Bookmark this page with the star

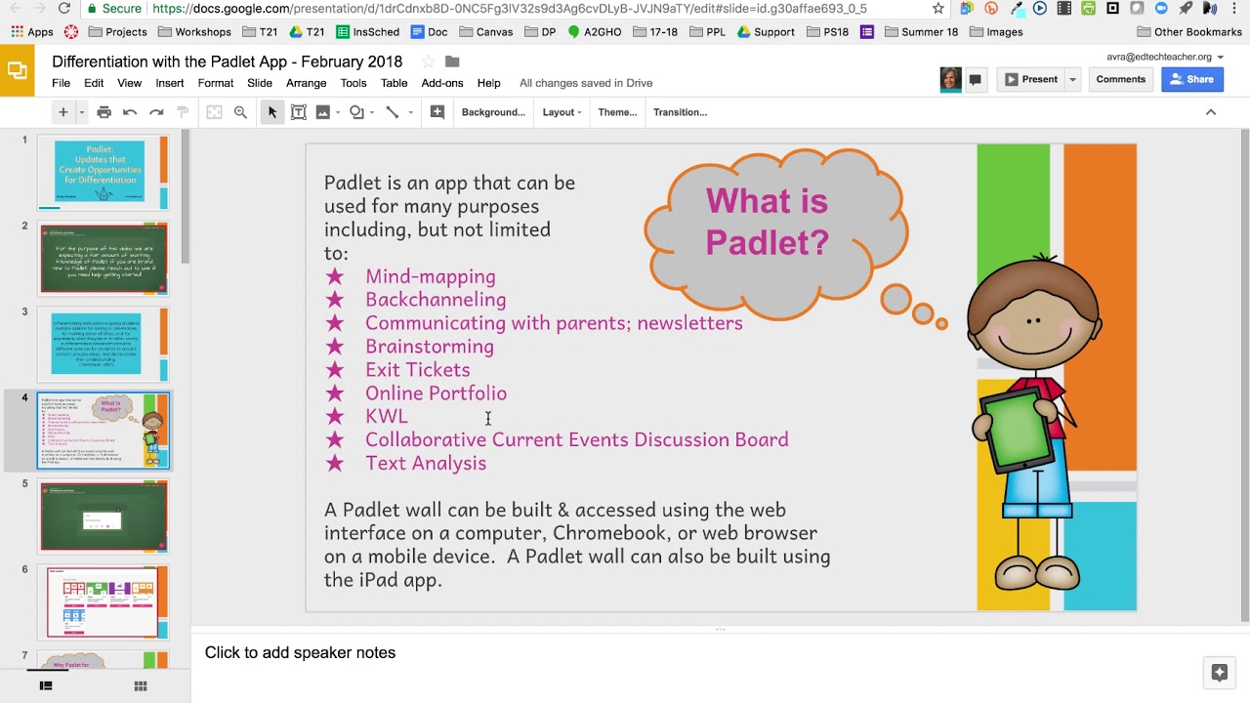point(938,9)
